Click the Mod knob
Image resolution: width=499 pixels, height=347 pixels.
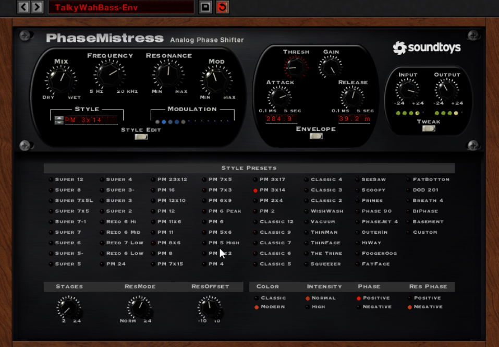point(216,80)
